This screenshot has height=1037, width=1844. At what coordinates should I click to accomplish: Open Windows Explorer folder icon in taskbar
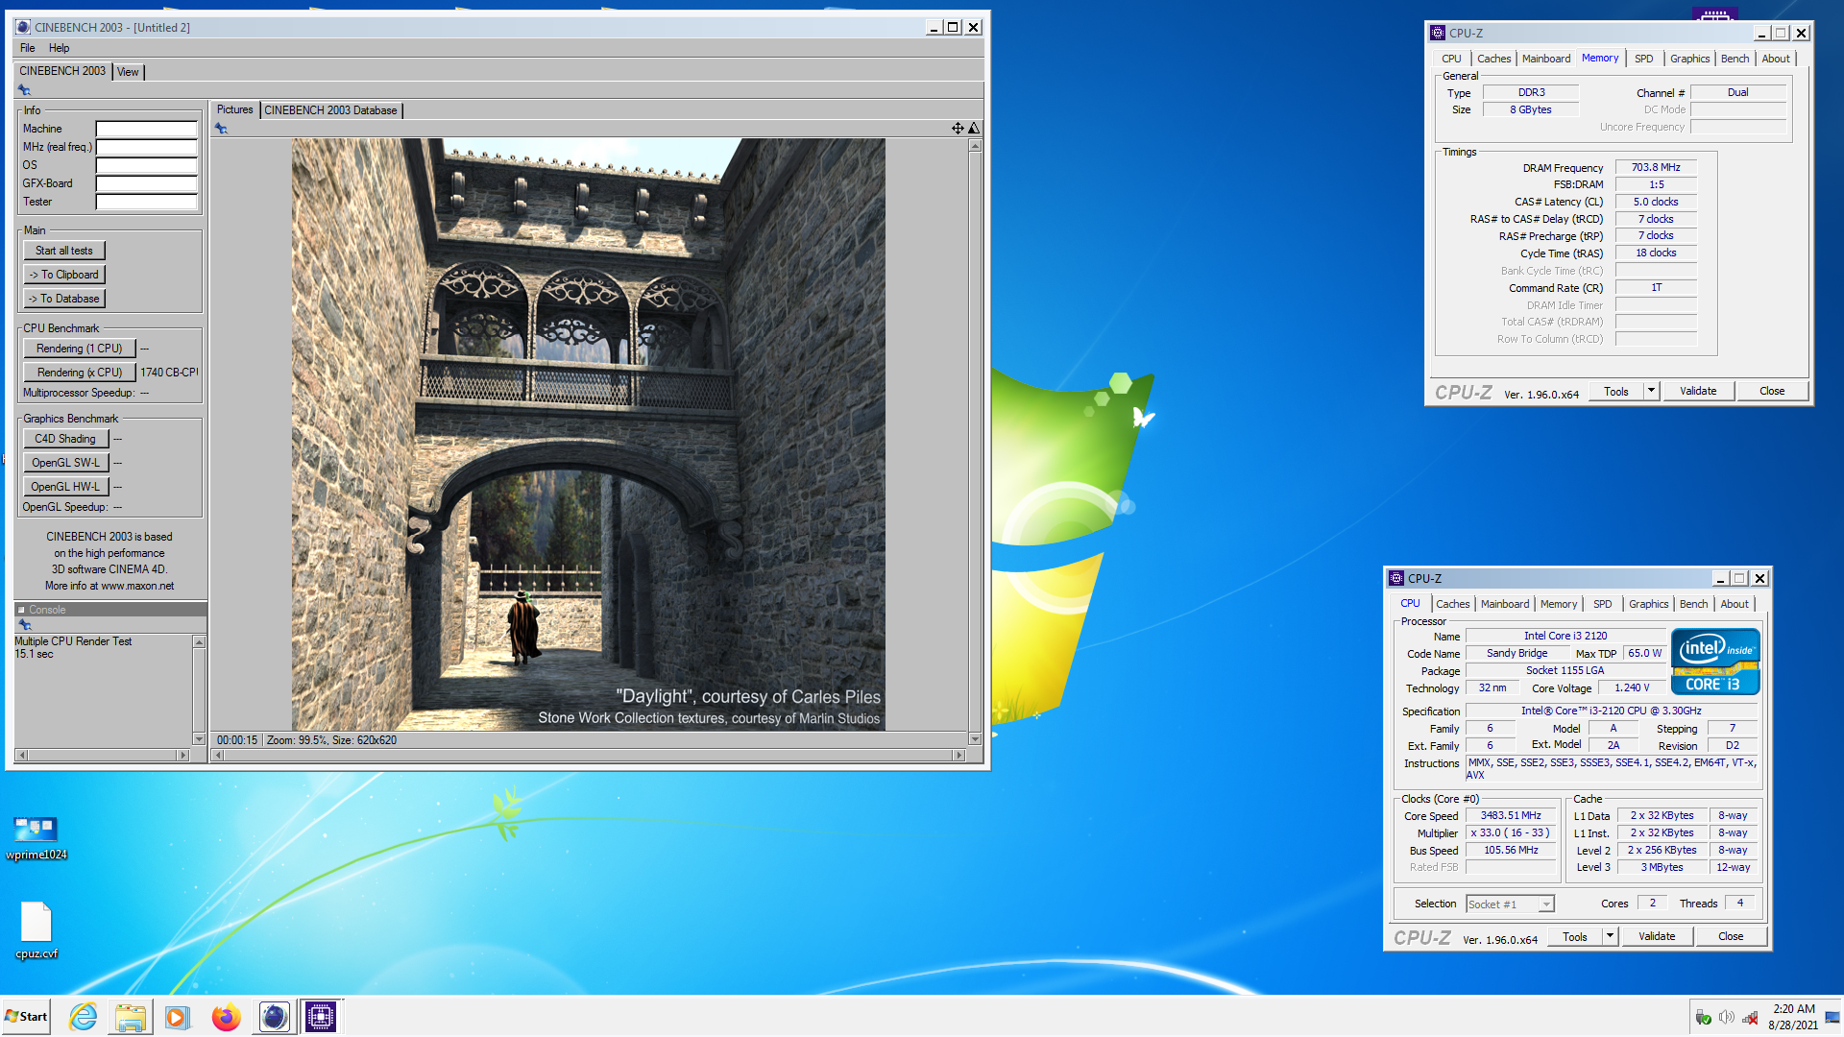point(131,1017)
